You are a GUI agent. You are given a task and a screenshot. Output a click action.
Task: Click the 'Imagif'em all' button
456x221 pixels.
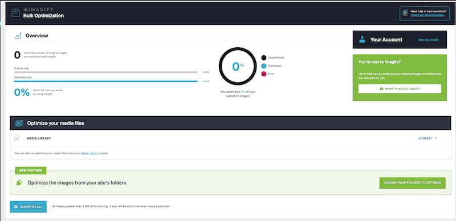tap(28, 207)
